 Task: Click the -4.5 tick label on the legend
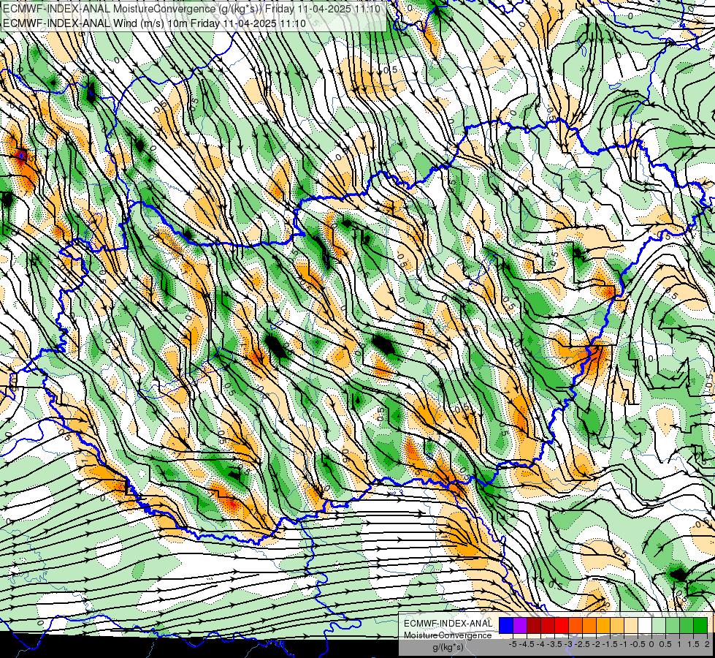[x=527, y=644]
